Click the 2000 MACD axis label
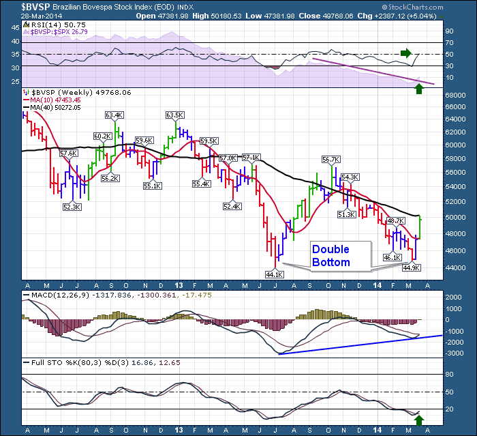 coord(453,297)
